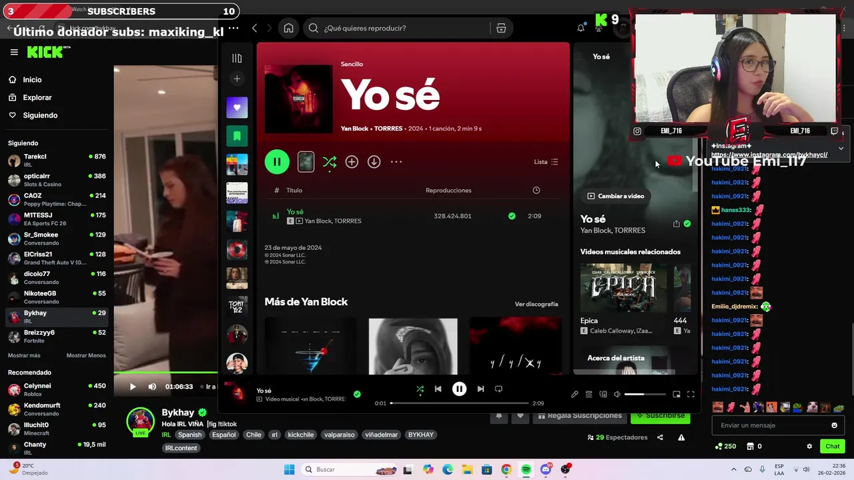Skip to previous track in player bar
Viewport: 854px width, 480px height.
tap(438, 389)
